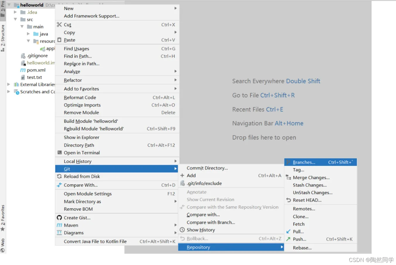396x265 pixels.
Task: Click the branch icon beside Branches
Action: (x=288, y=162)
